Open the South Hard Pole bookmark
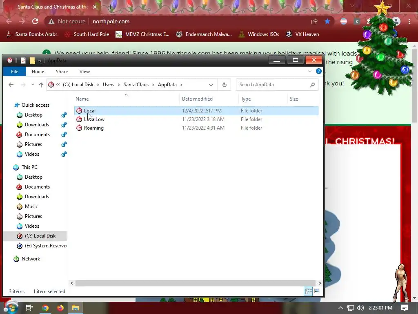Screen dimensions: 418x314 pyautogui.click(x=87, y=34)
